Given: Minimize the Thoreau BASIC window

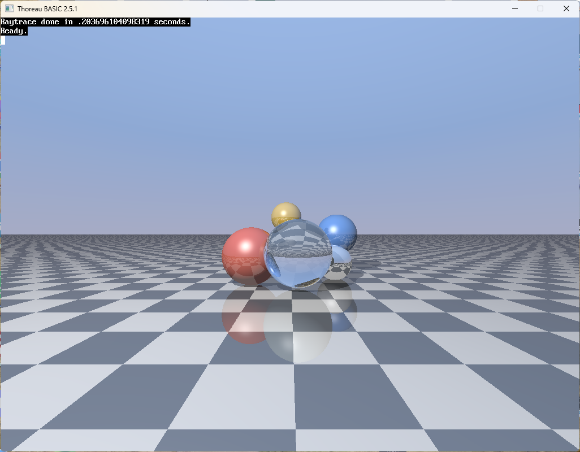Looking at the screenshot, I should (x=514, y=8).
